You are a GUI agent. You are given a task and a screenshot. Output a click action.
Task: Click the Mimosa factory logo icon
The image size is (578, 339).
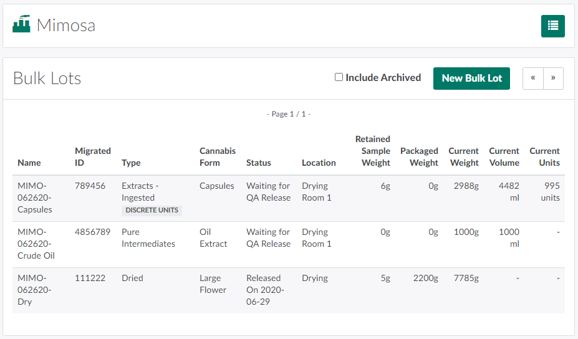(21, 25)
